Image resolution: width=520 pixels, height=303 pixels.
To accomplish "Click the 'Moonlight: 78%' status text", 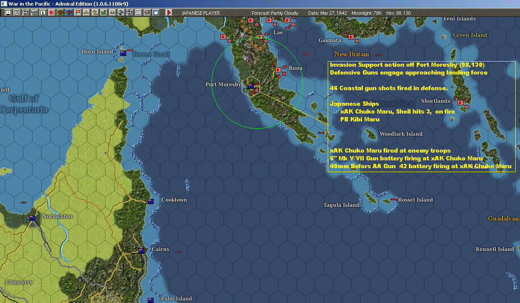I will pyautogui.click(x=366, y=13).
